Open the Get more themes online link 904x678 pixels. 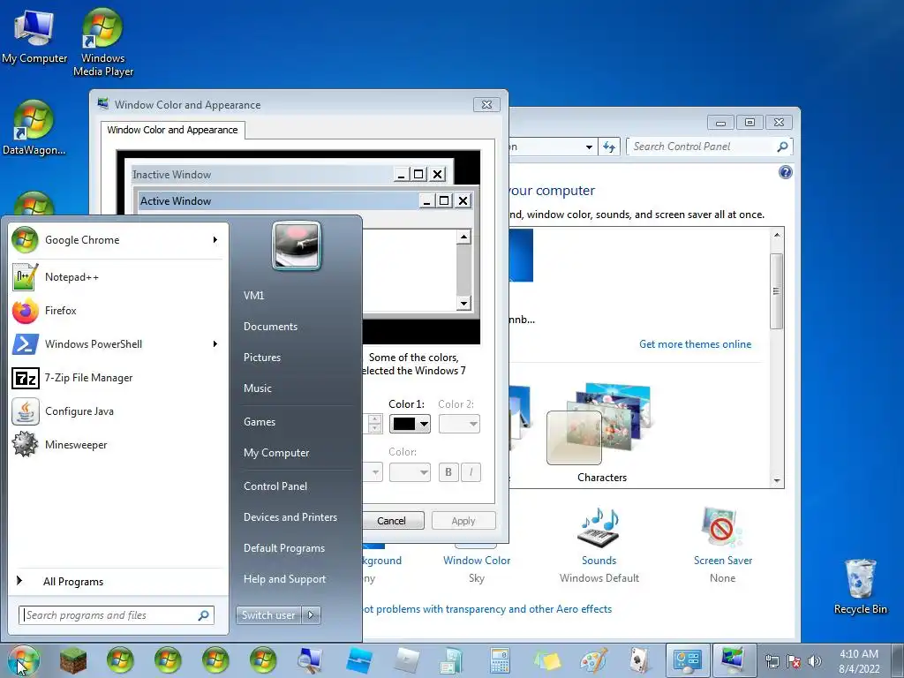(x=695, y=344)
